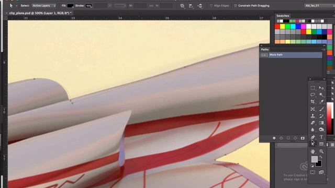The width and height of the screenshot is (335, 188).
Task: Select the Magic Wand tool
Action: (321, 95)
